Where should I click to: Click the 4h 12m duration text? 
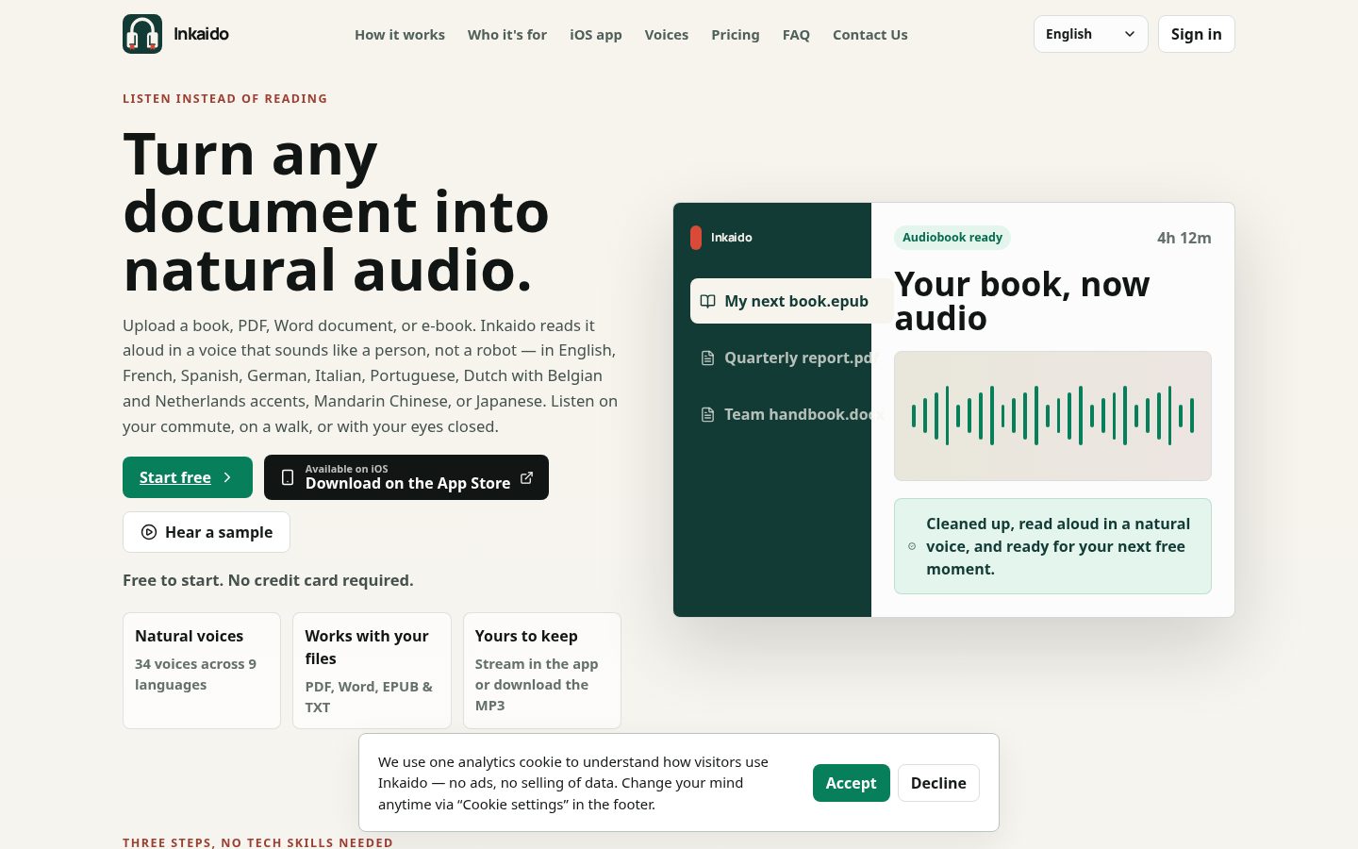point(1184,238)
